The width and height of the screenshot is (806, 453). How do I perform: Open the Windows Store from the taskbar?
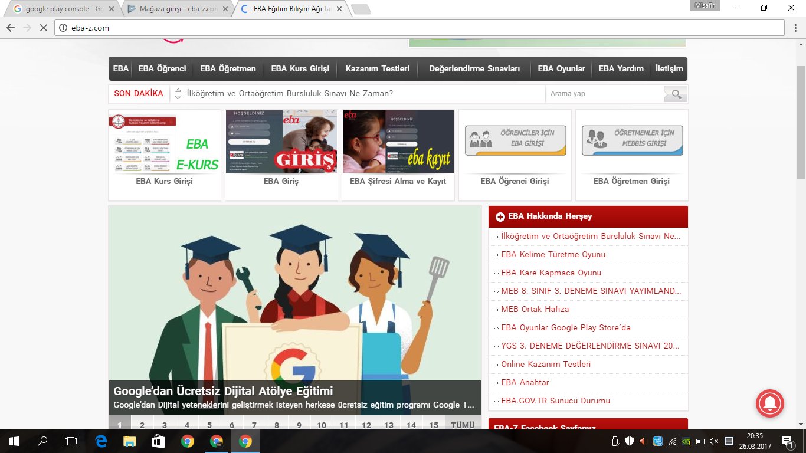(x=158, y=441)
